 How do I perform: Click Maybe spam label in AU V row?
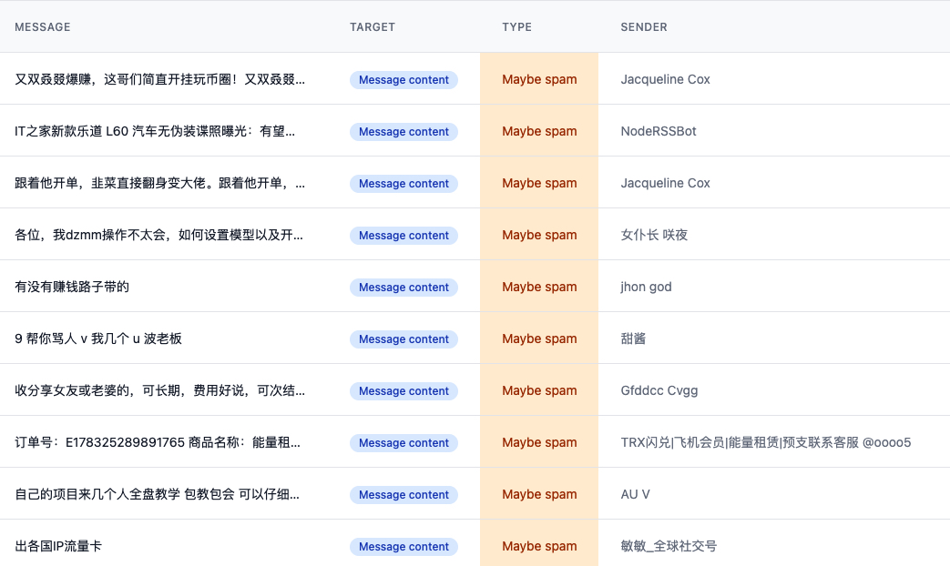pos(539,495)
